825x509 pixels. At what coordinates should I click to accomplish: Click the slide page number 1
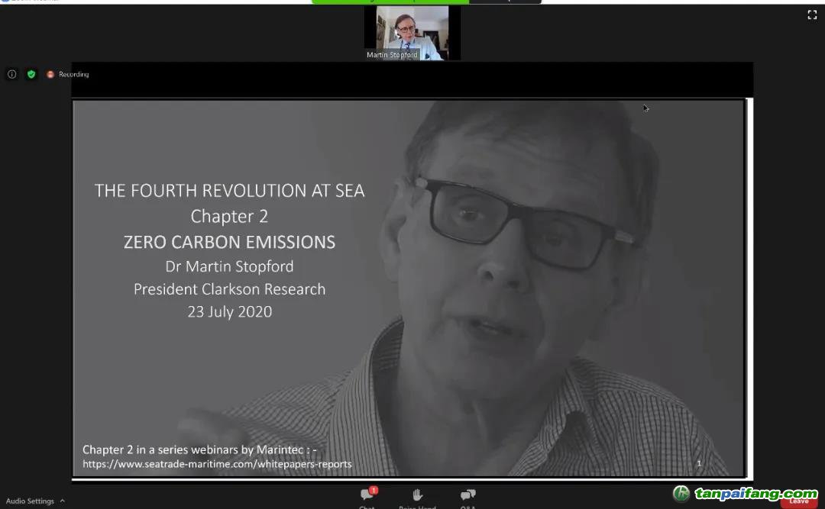click(x=698, y=463)
